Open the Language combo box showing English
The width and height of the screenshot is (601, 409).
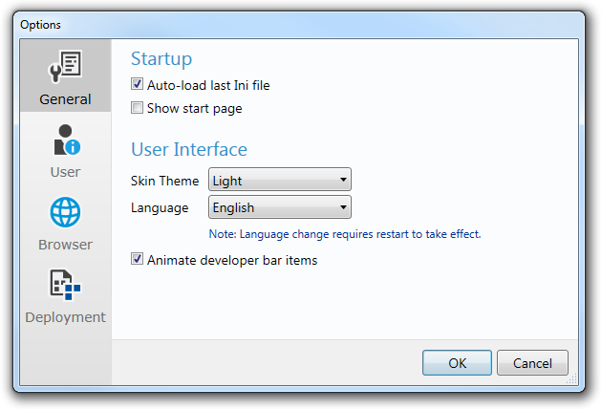pos(280,207)
